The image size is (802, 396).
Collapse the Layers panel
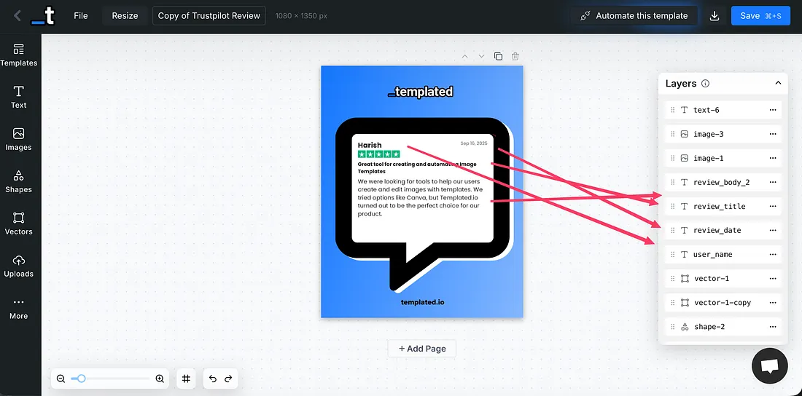click(778, 83)
